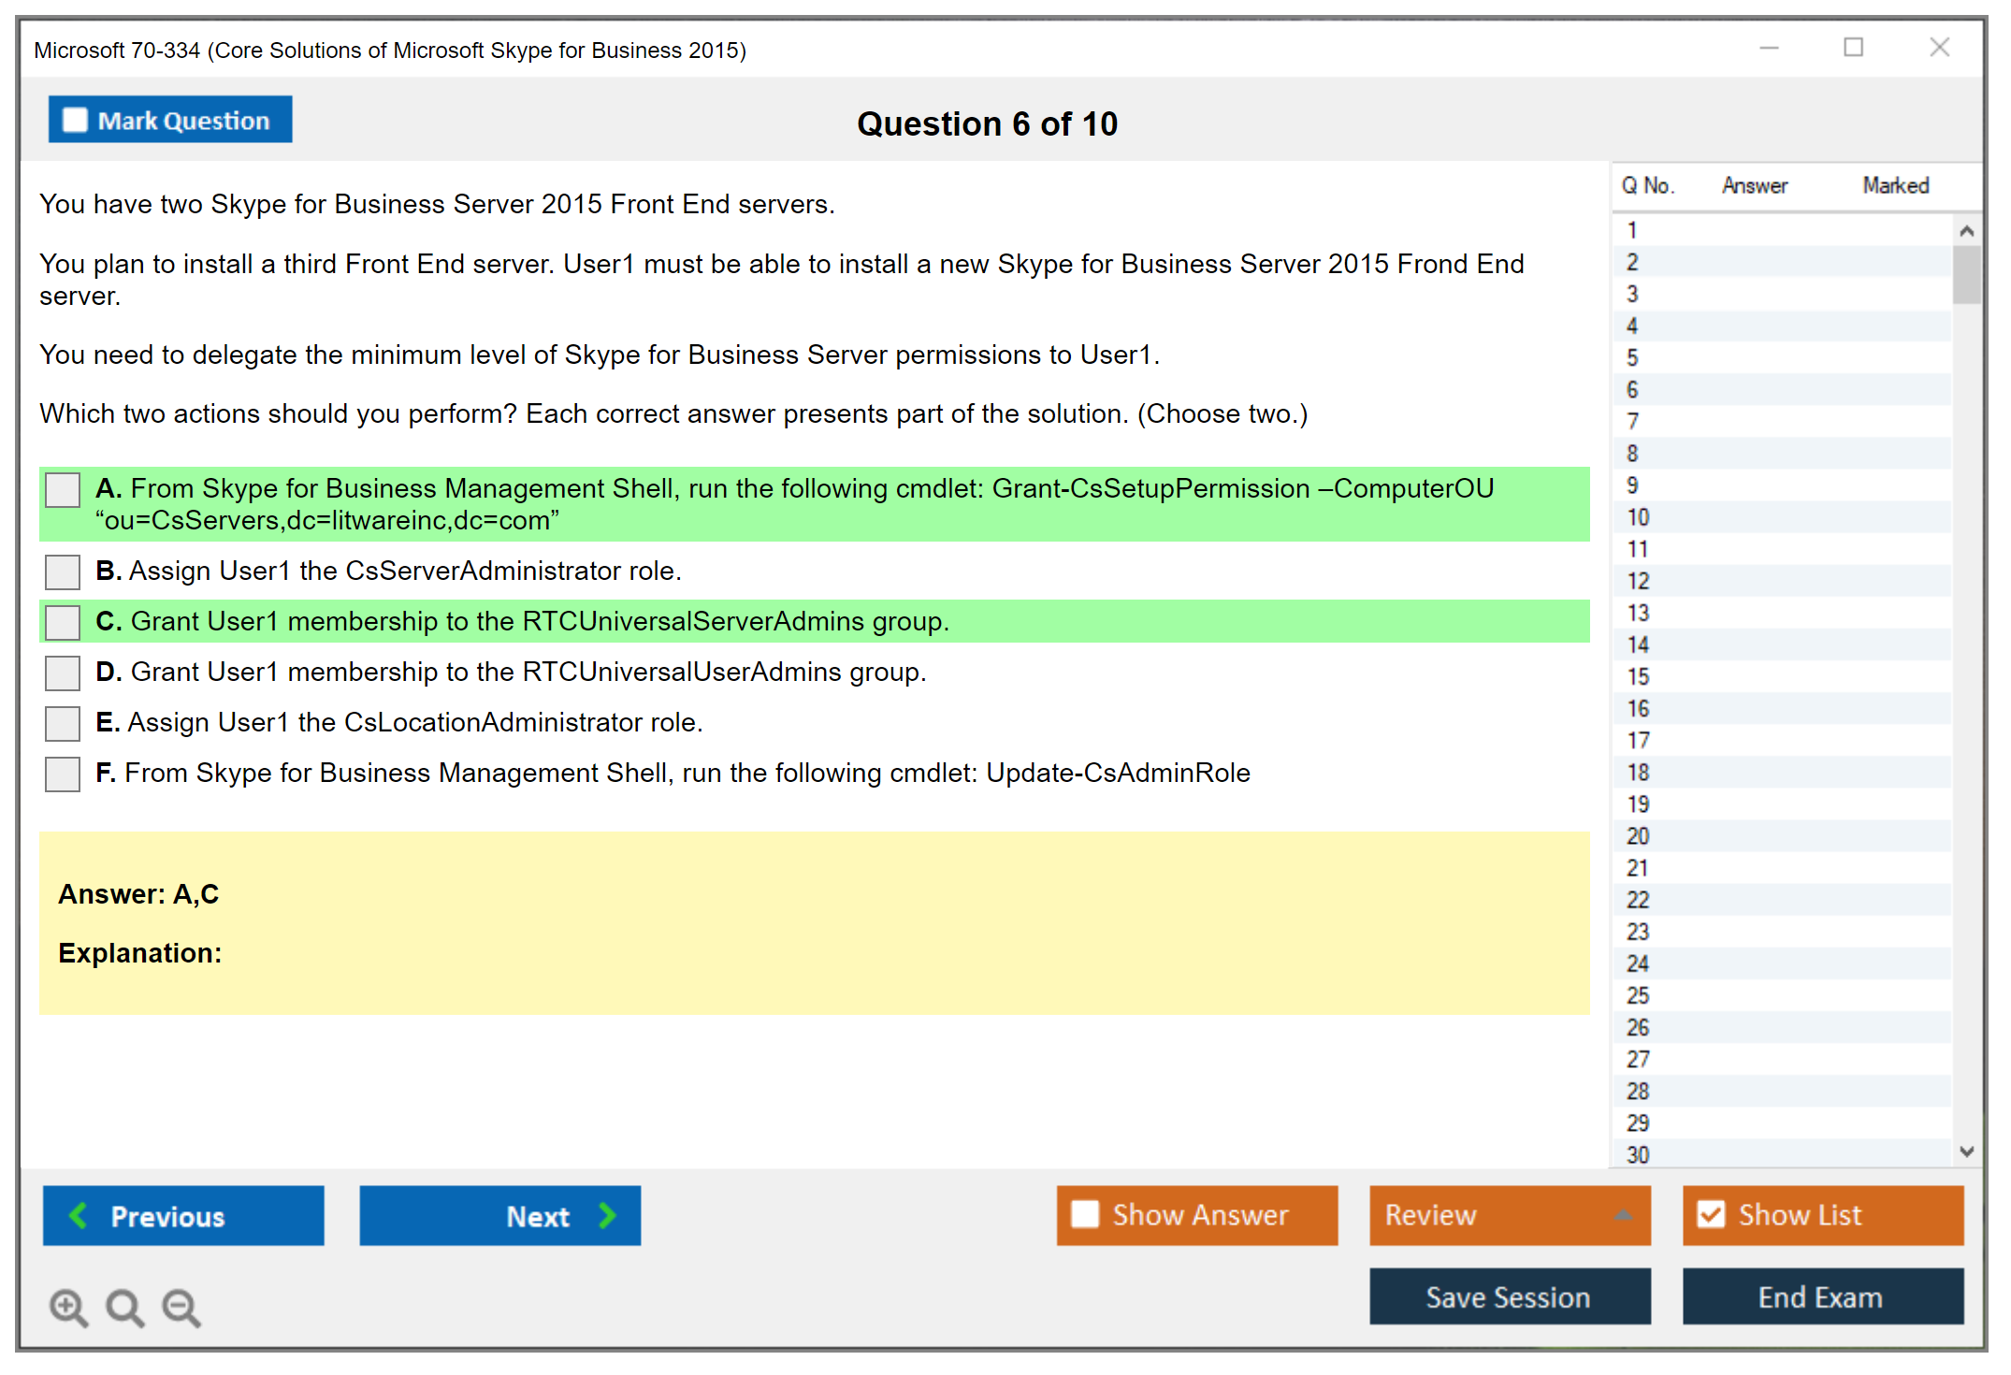This screenshot has width=2011, height=1375.
Task: Select question 12 in the list
Action: (x=1638, y=581)
